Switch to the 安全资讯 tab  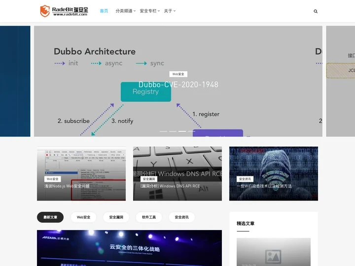181,217
